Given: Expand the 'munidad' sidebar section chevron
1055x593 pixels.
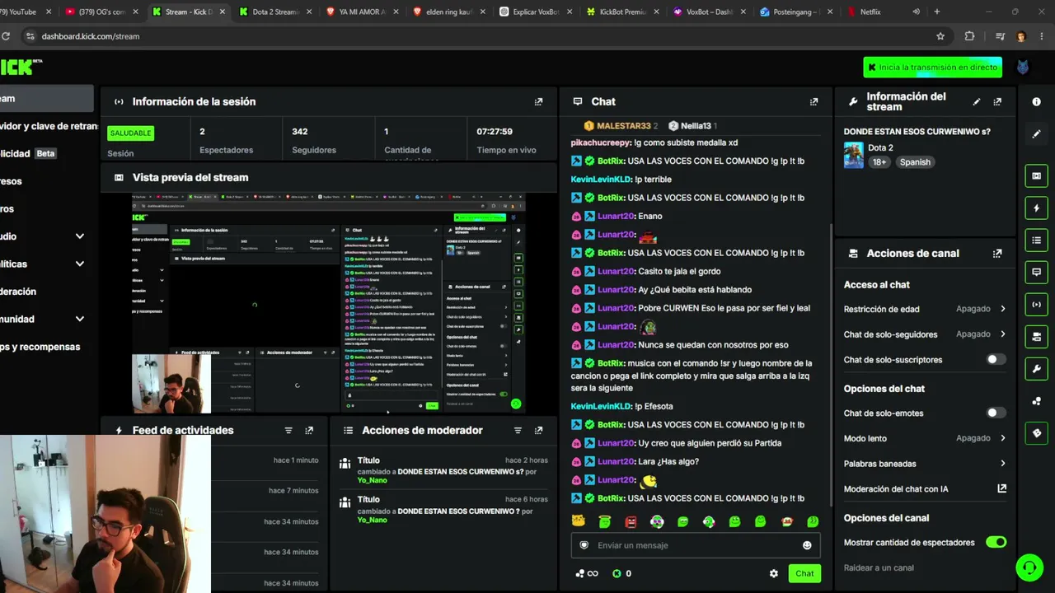Looking at the screenshot, I should click(x=79, y=319).
